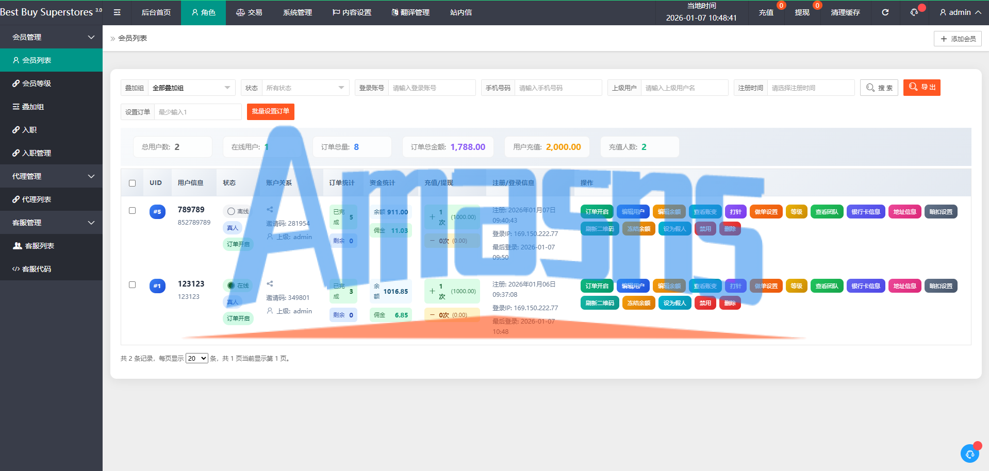Click the 批量设置订单 button
The width and height of the screenshot is (989, 471).
point(270,111)
